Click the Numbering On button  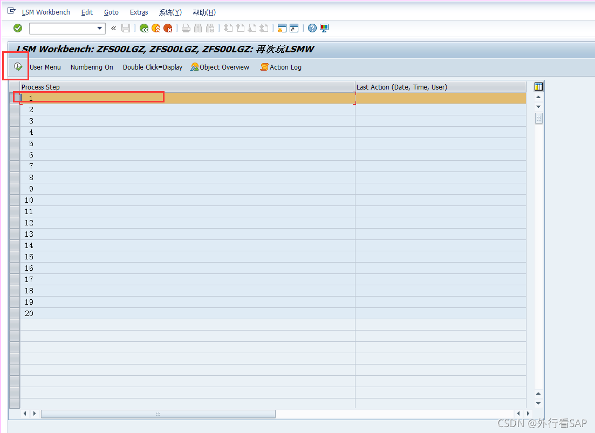pyautogui.click(x=92, y=67)
